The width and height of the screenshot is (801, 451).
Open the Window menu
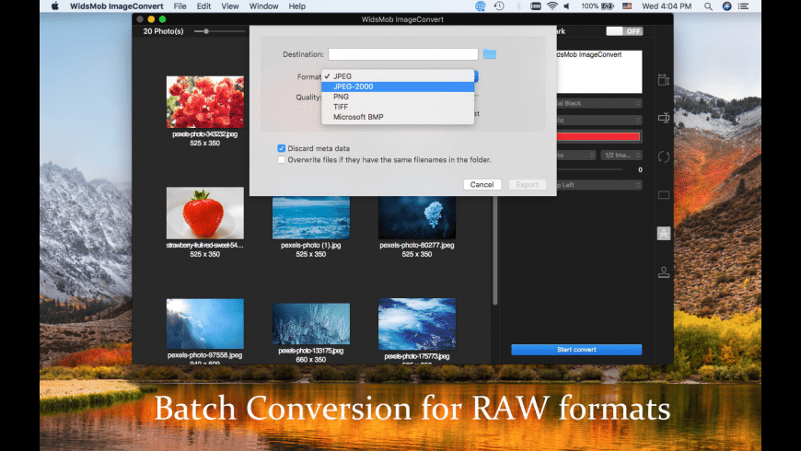pos(263,6)
